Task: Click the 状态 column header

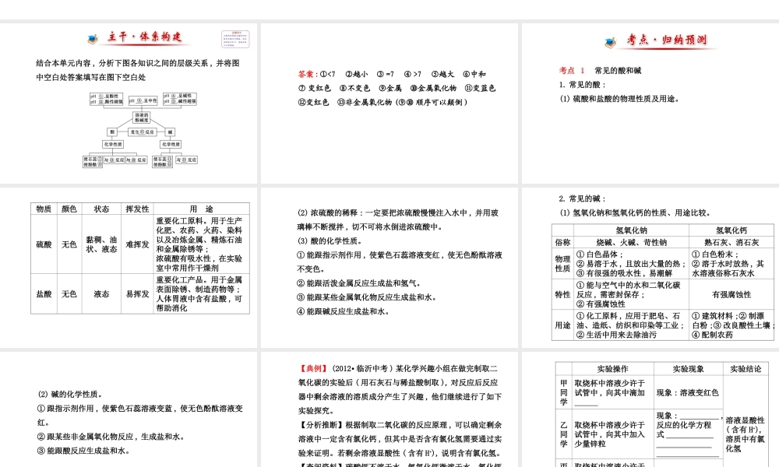Action: coord(101,209)
